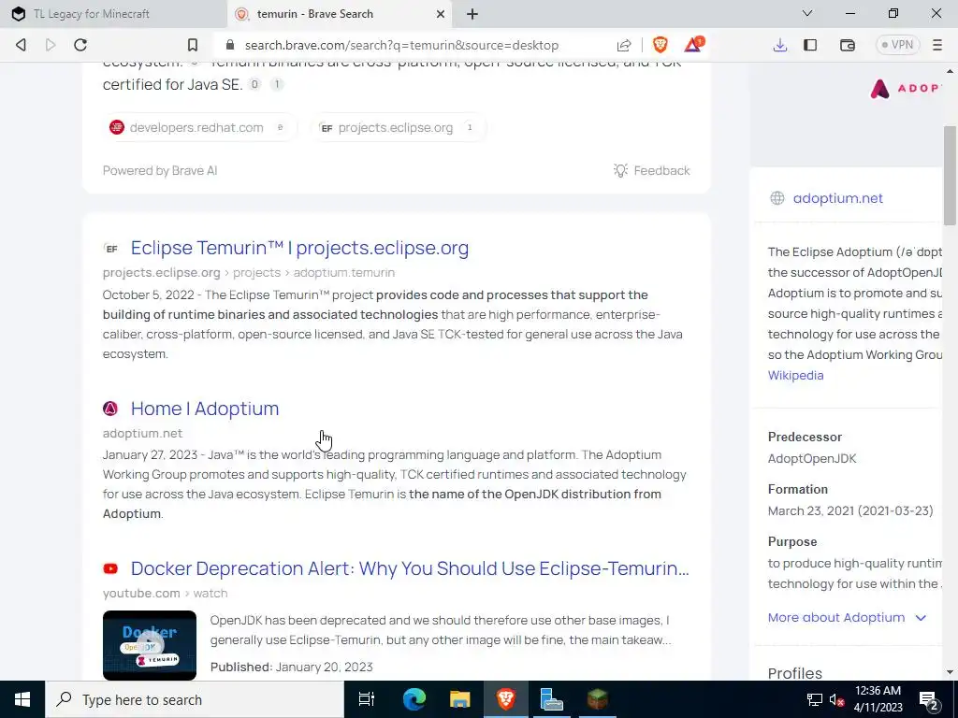Screen dimensions: 958x718
Task: Click the 'Powered by Brave AI' text
Action: click(x=160, y=170)
